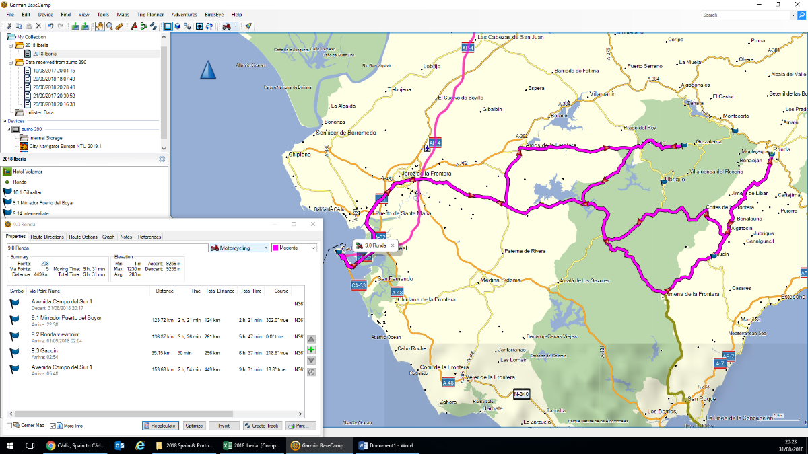The image size is (808, 454).
Task: Select the Zoom magnifier tool
Action: tap(110, 26)
